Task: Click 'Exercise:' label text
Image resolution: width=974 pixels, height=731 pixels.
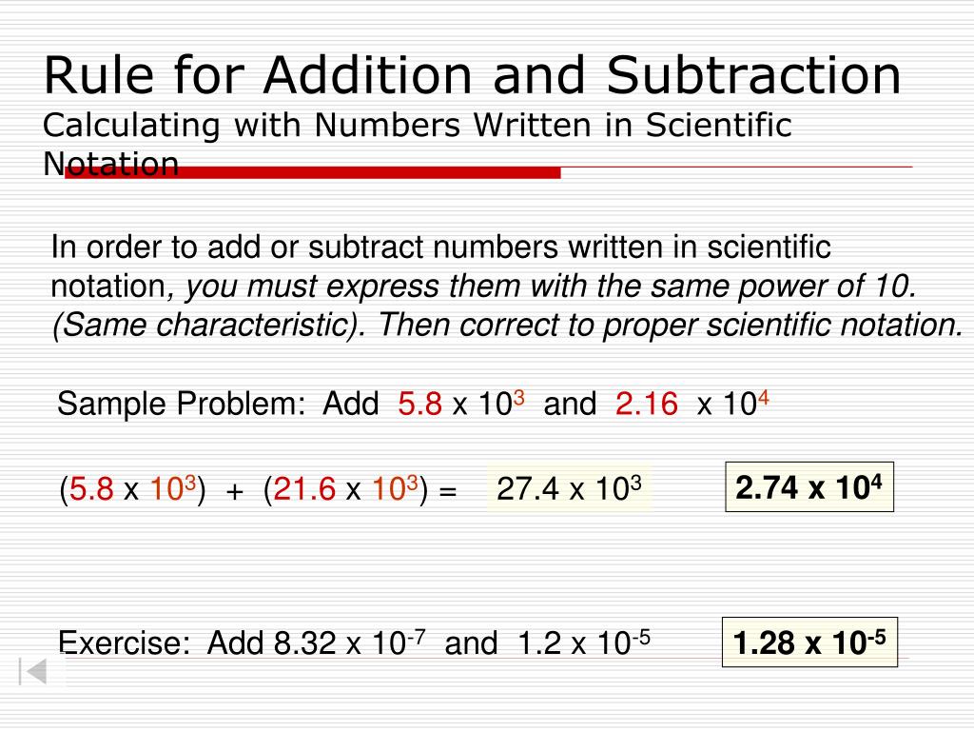Action: pyautogui.click(x=125, y=642)
